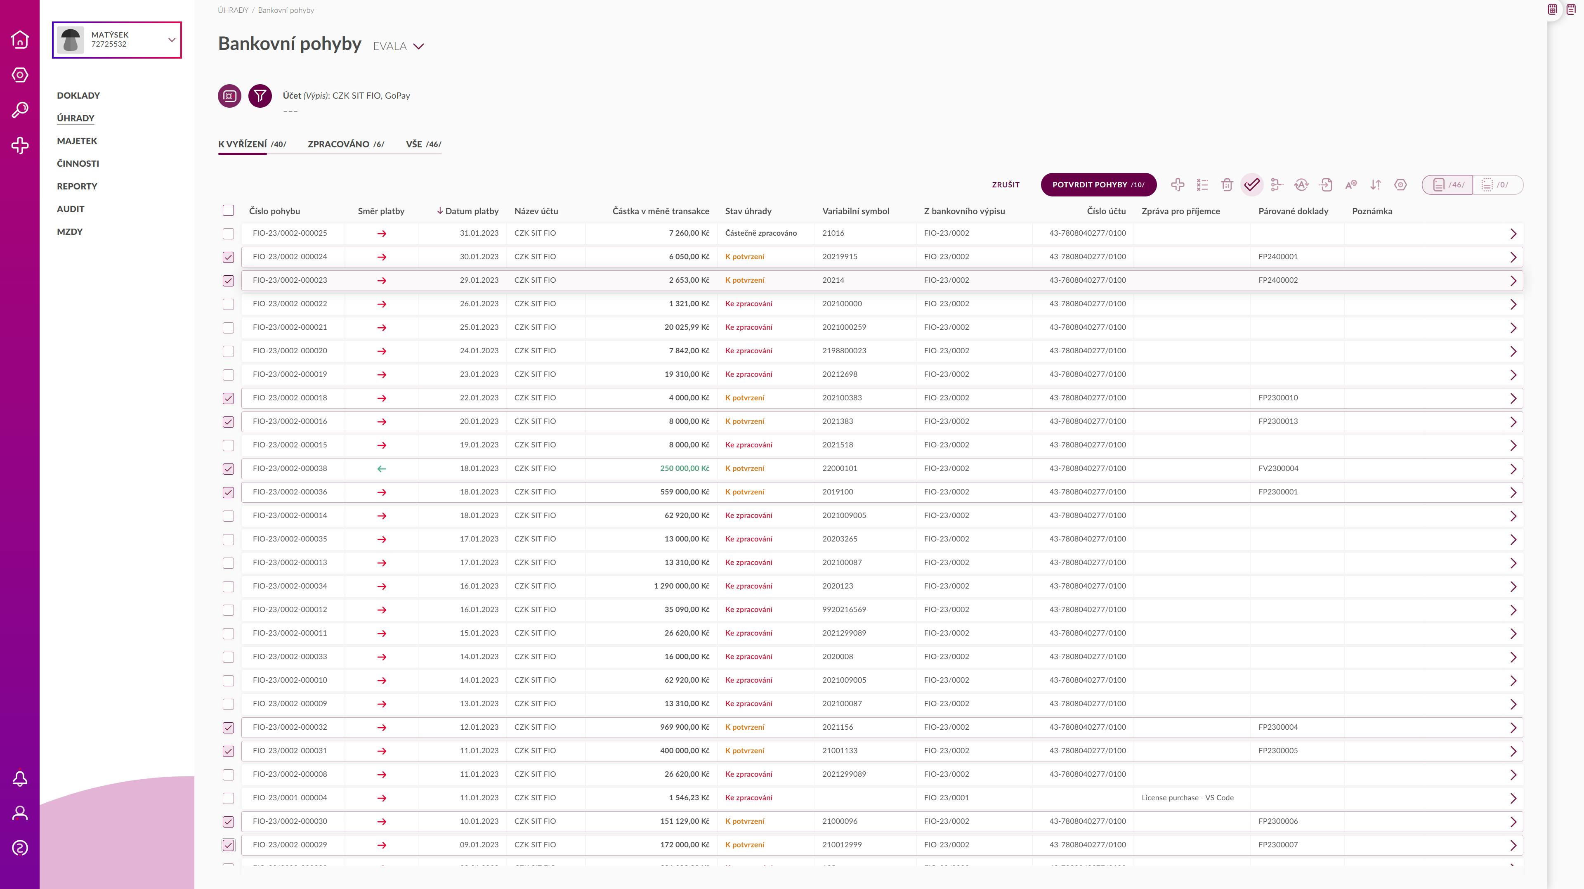Click the plus cross icon in the left rail
The height and width of the screenshot is (889, 1584).
[20, 145]
